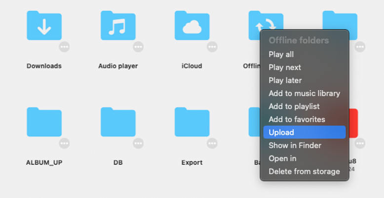The image size is (384, 198).
Task: Click the highlighted Upload menu item
Action: click(x=305, y=132)
